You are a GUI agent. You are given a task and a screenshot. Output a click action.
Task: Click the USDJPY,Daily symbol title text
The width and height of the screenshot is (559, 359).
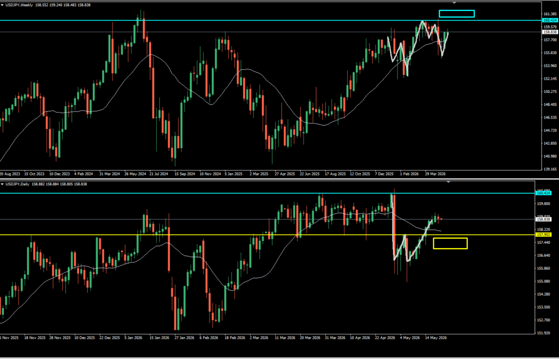click(17, 184)
